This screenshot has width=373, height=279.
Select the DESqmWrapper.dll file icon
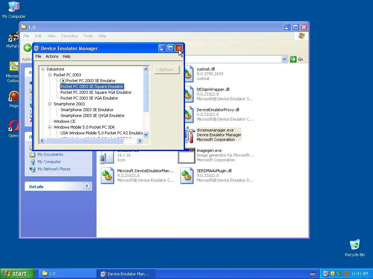[189, 94]
